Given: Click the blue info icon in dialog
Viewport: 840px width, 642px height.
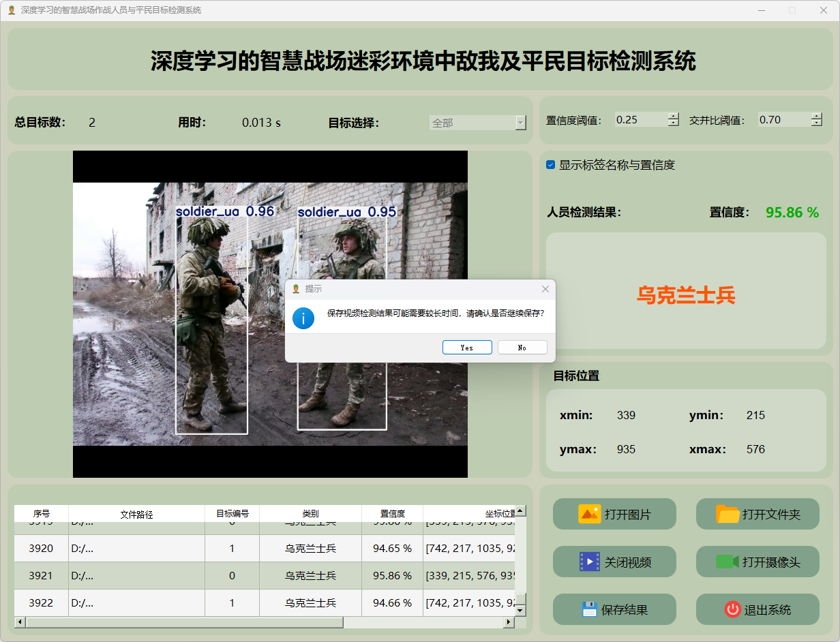Looking at the screenshot, I should pos(303,318).
